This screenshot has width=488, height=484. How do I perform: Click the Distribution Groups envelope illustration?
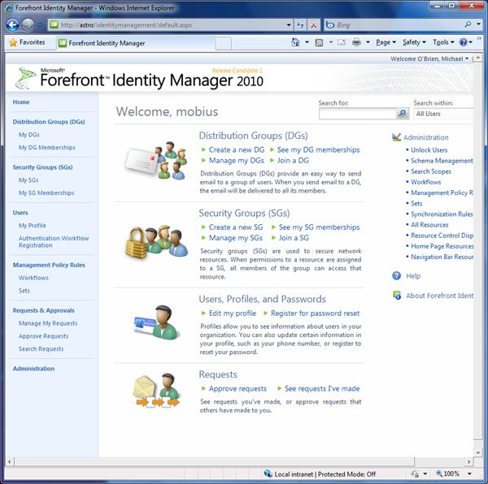[156, 161]
